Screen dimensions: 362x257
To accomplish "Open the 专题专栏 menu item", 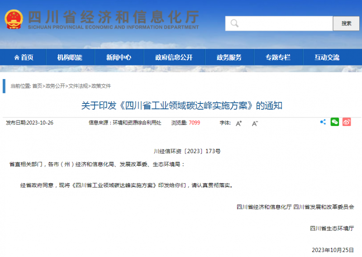I will click(x=278, y=57).
